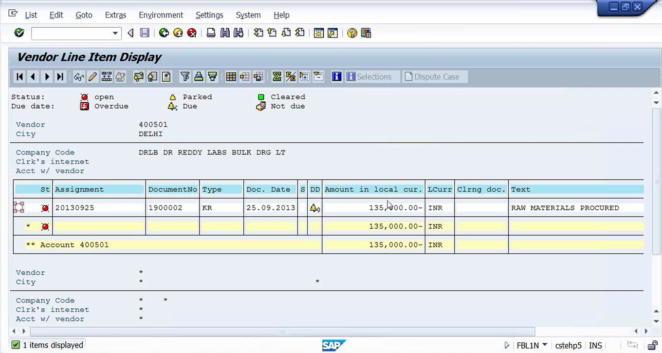Click the Set Filter funnel icon

[x=185, y=76]
